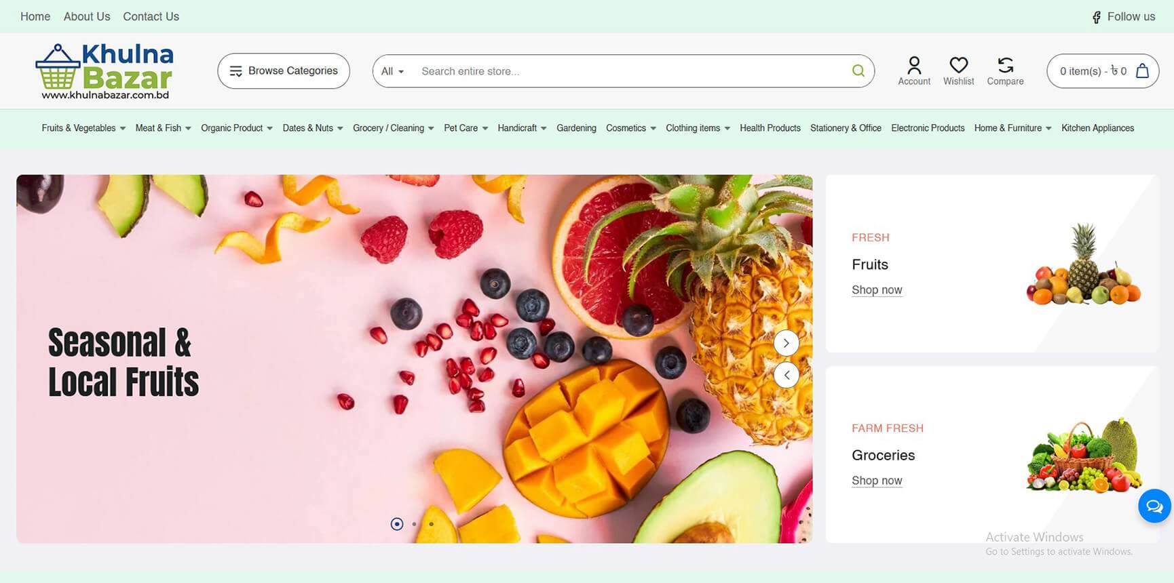Open the blue live chat bubble
1174x583 pixels.
click(1154, 506)
